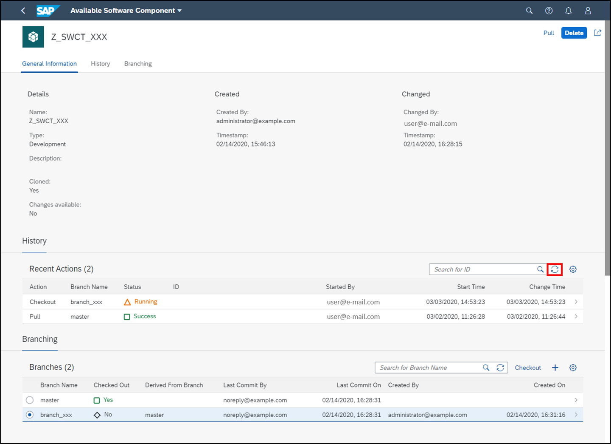Click the page vertical scrollbar

pyautogui.click(x=608, y=149)
